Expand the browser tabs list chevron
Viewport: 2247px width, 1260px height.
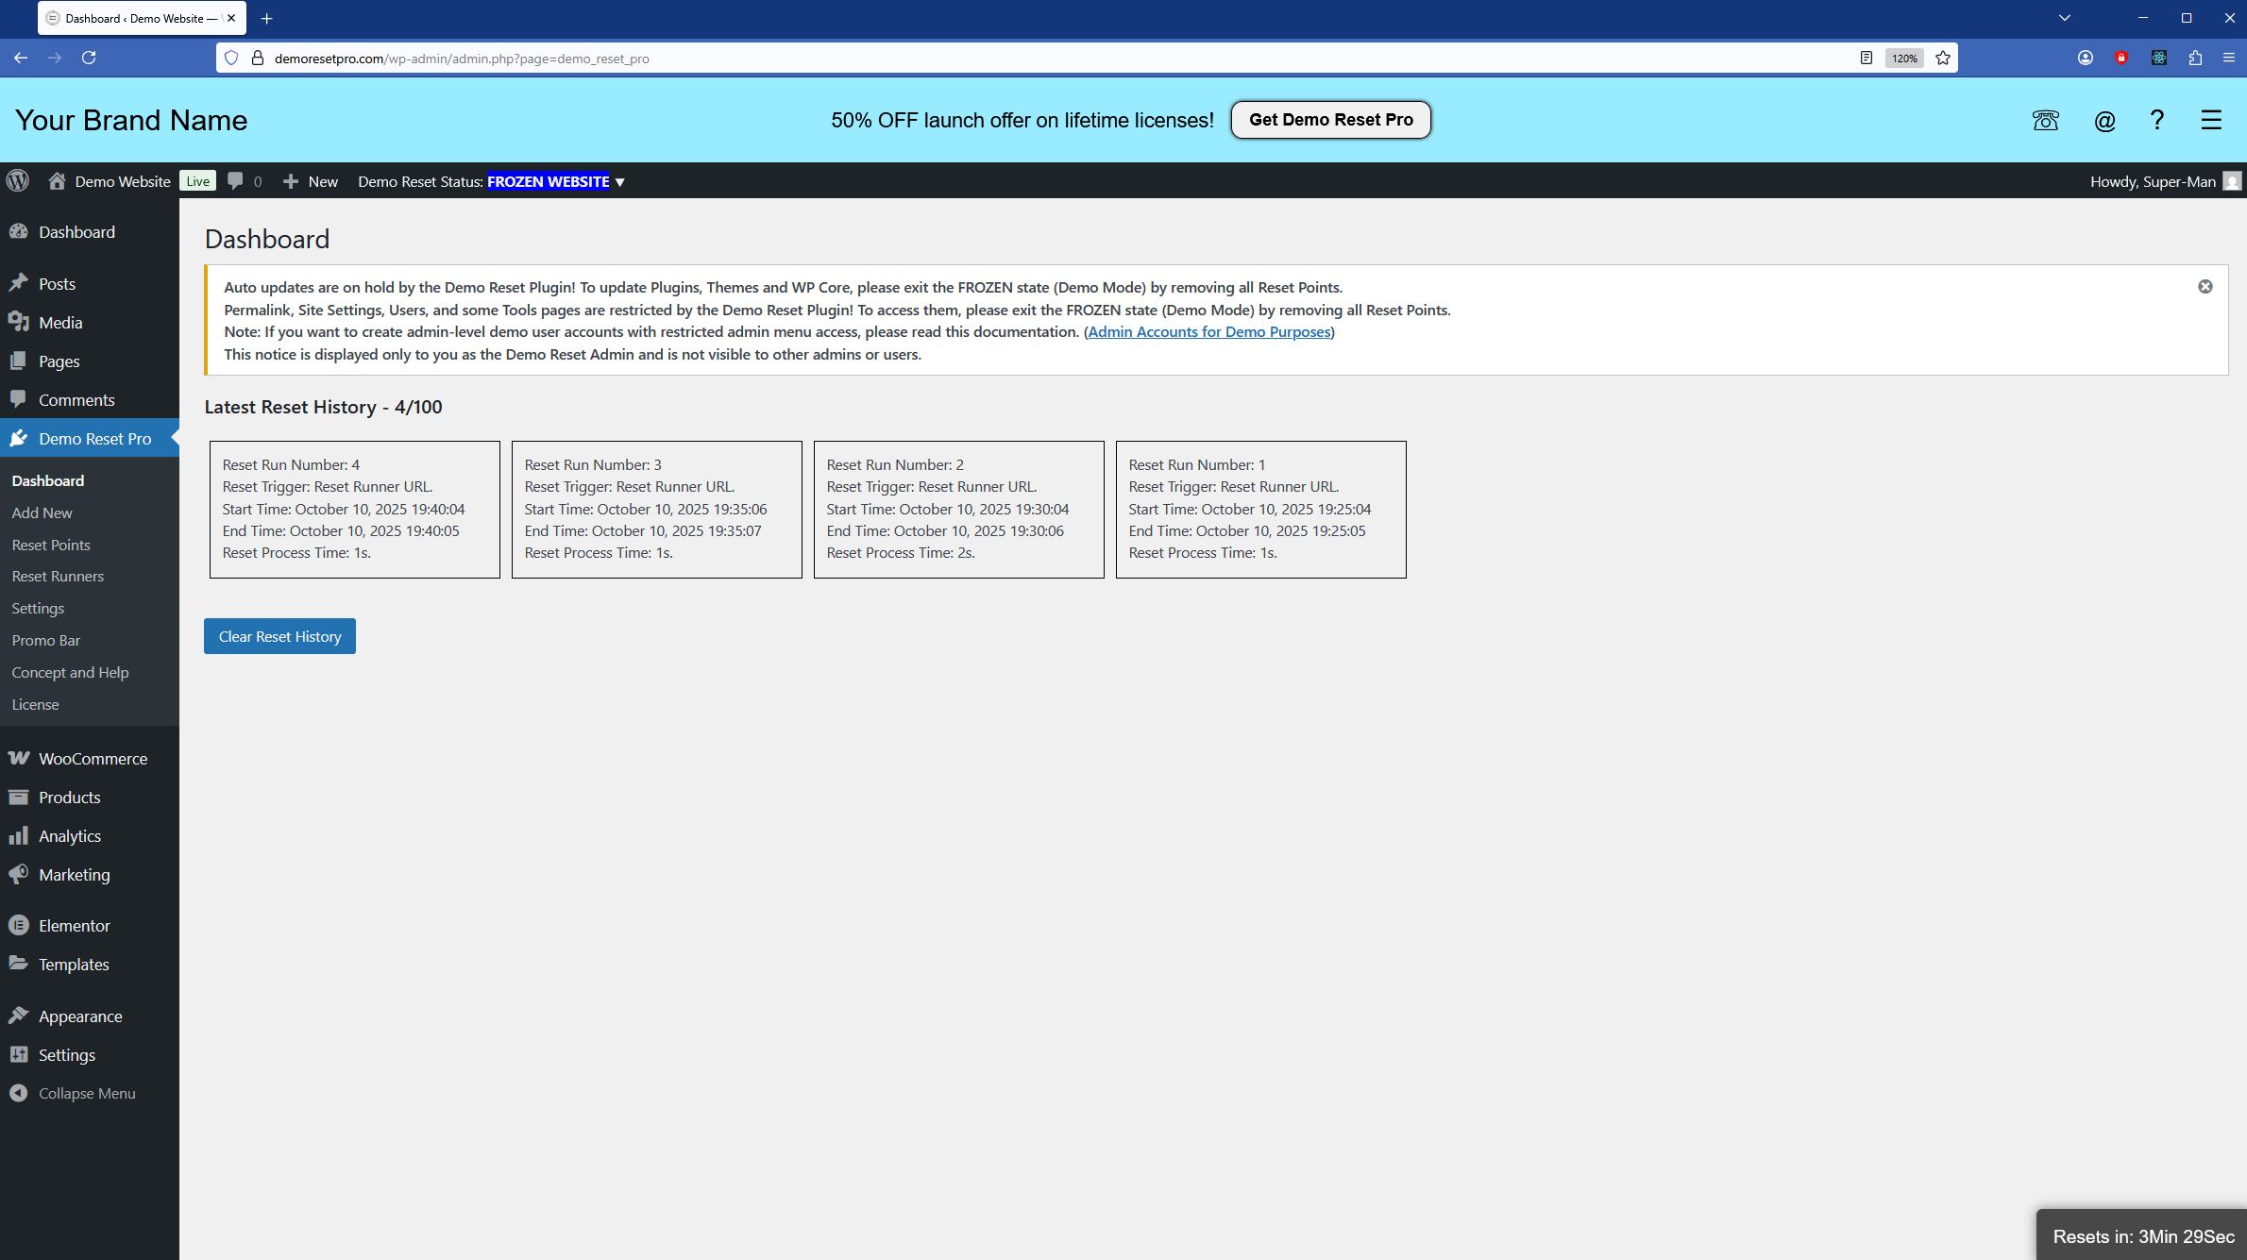(x=2065, y=18)
